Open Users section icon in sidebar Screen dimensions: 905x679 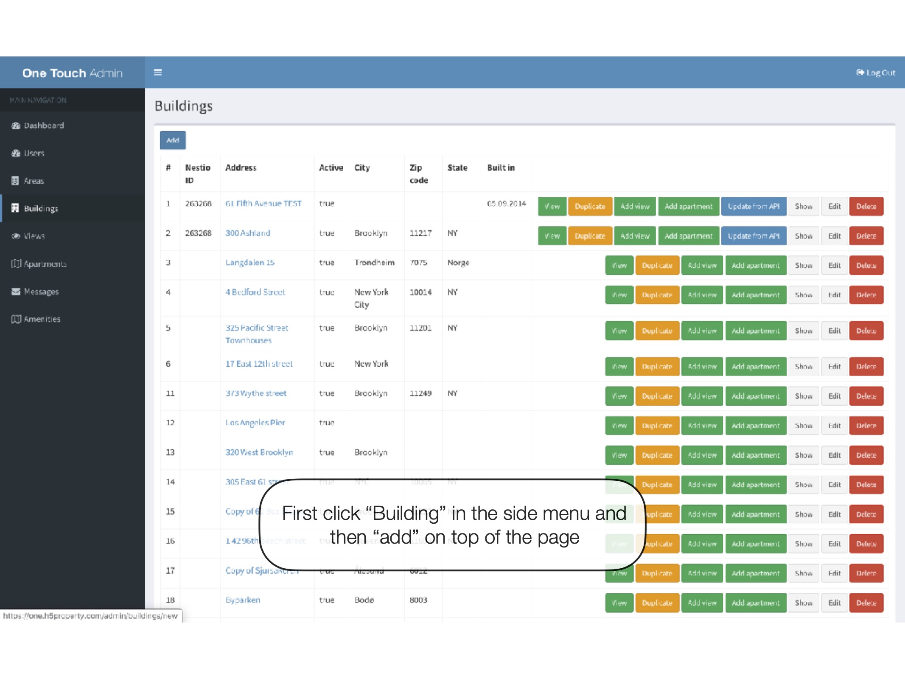16,153
